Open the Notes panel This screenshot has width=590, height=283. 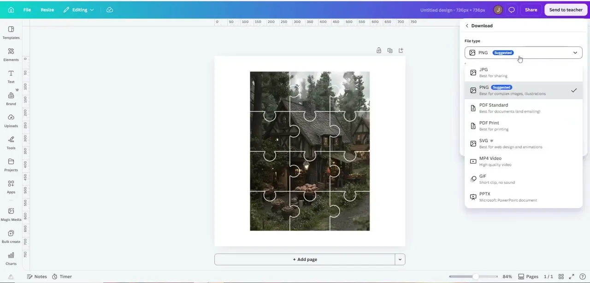37,277
